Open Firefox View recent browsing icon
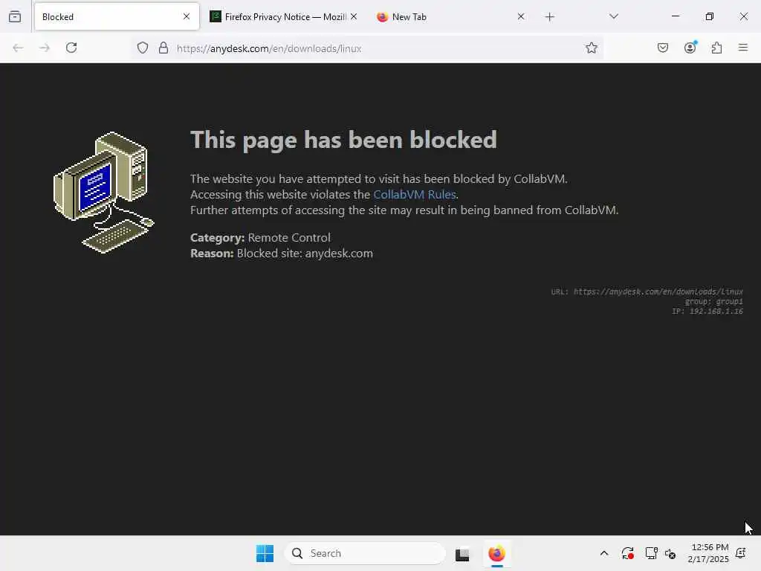This screenshot has width=761, height=571. tap(15, 16)
